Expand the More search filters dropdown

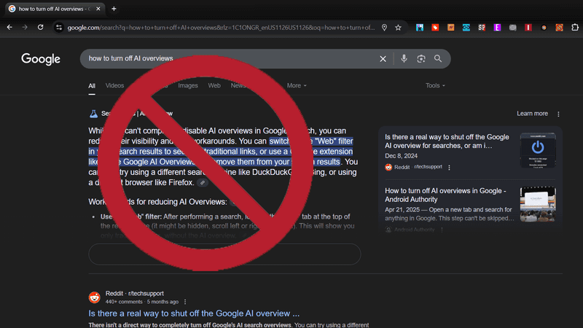(297, 85)
